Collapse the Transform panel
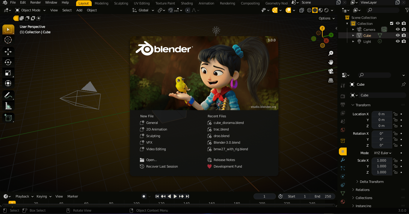This screenshot has width=409, height=214. click(x=363, y=105)
